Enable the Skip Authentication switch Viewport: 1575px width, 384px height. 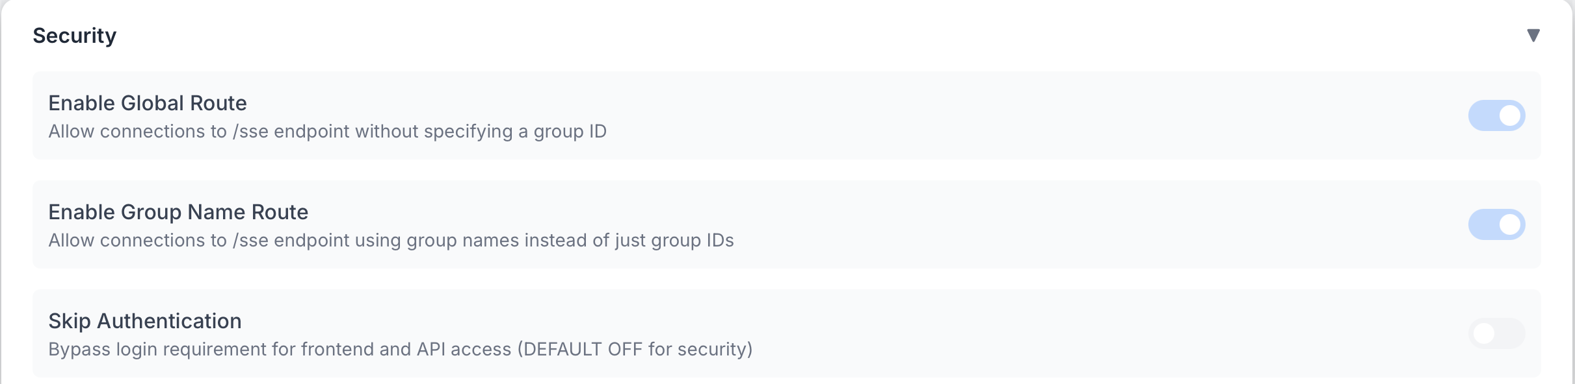pos(1496,333)
